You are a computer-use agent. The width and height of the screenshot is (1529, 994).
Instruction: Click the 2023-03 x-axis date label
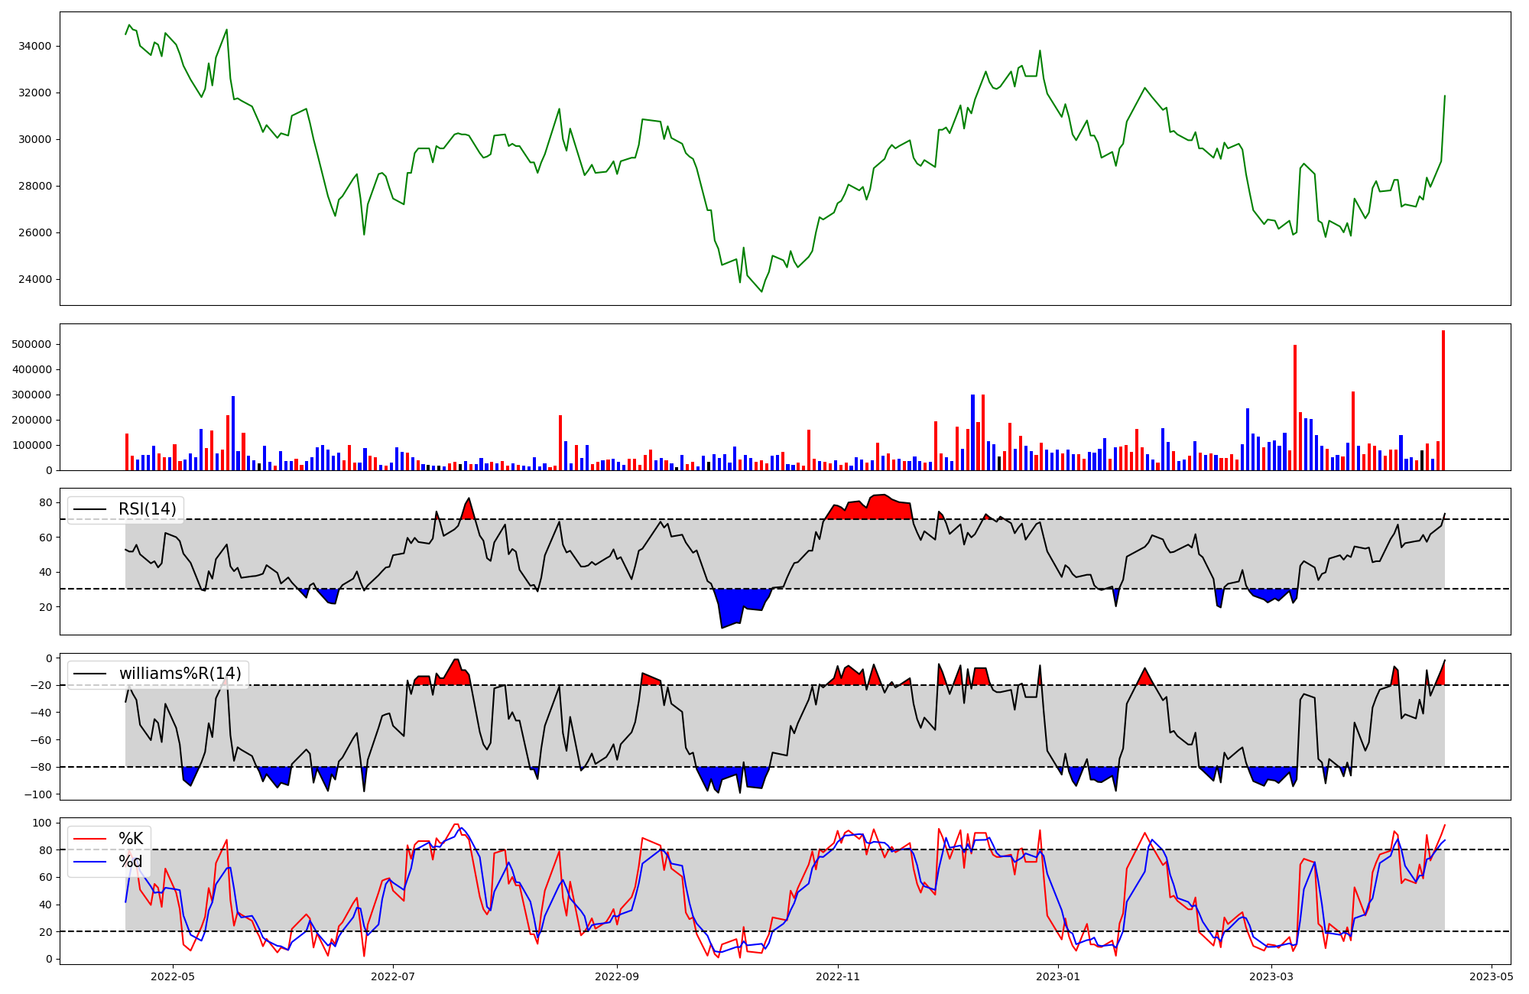pyautogui.click(x=1271, y=976)
